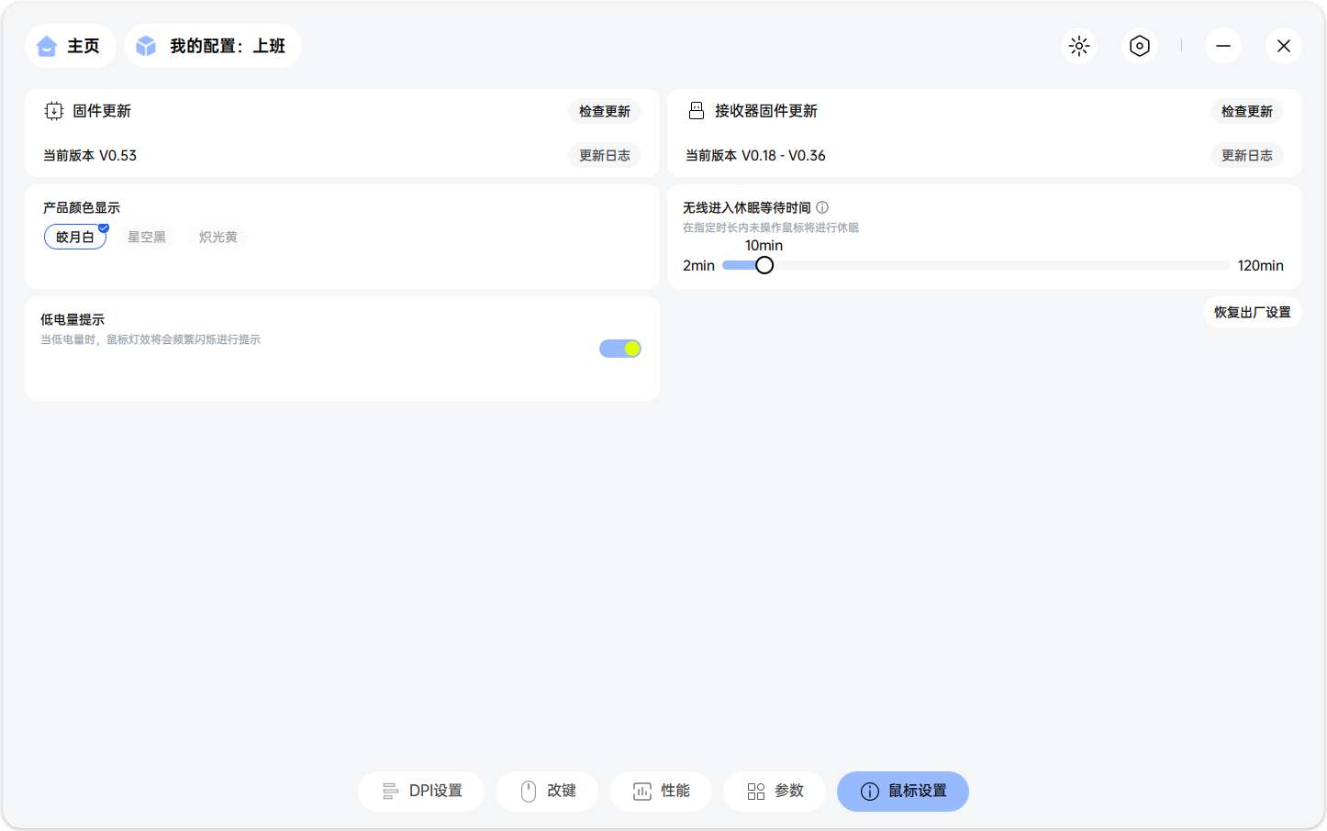Disable the 低电量提示 low battery toggle

(619, 348)
